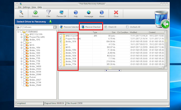Click the F: (Softwares) root folder icon
The height and width of the screenshot is (110, 181).
click(24, 32)
